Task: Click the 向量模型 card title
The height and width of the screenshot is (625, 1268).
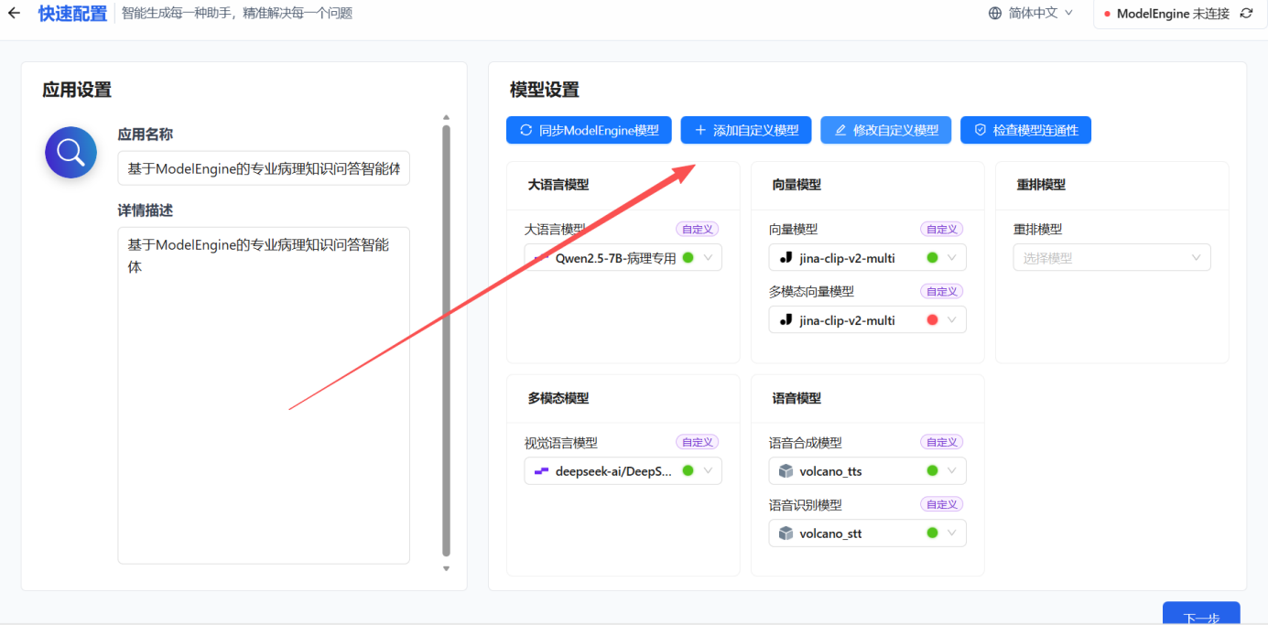Action: coord(797,184)
